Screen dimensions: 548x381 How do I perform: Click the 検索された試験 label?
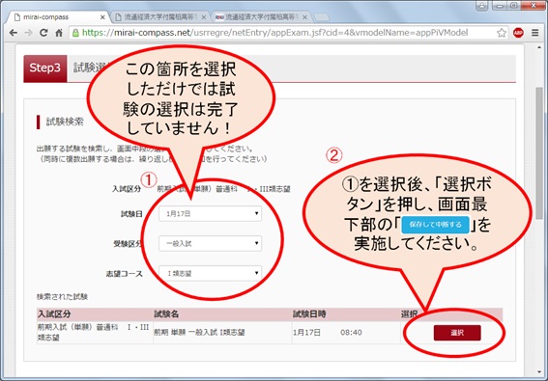coord(62,297)
